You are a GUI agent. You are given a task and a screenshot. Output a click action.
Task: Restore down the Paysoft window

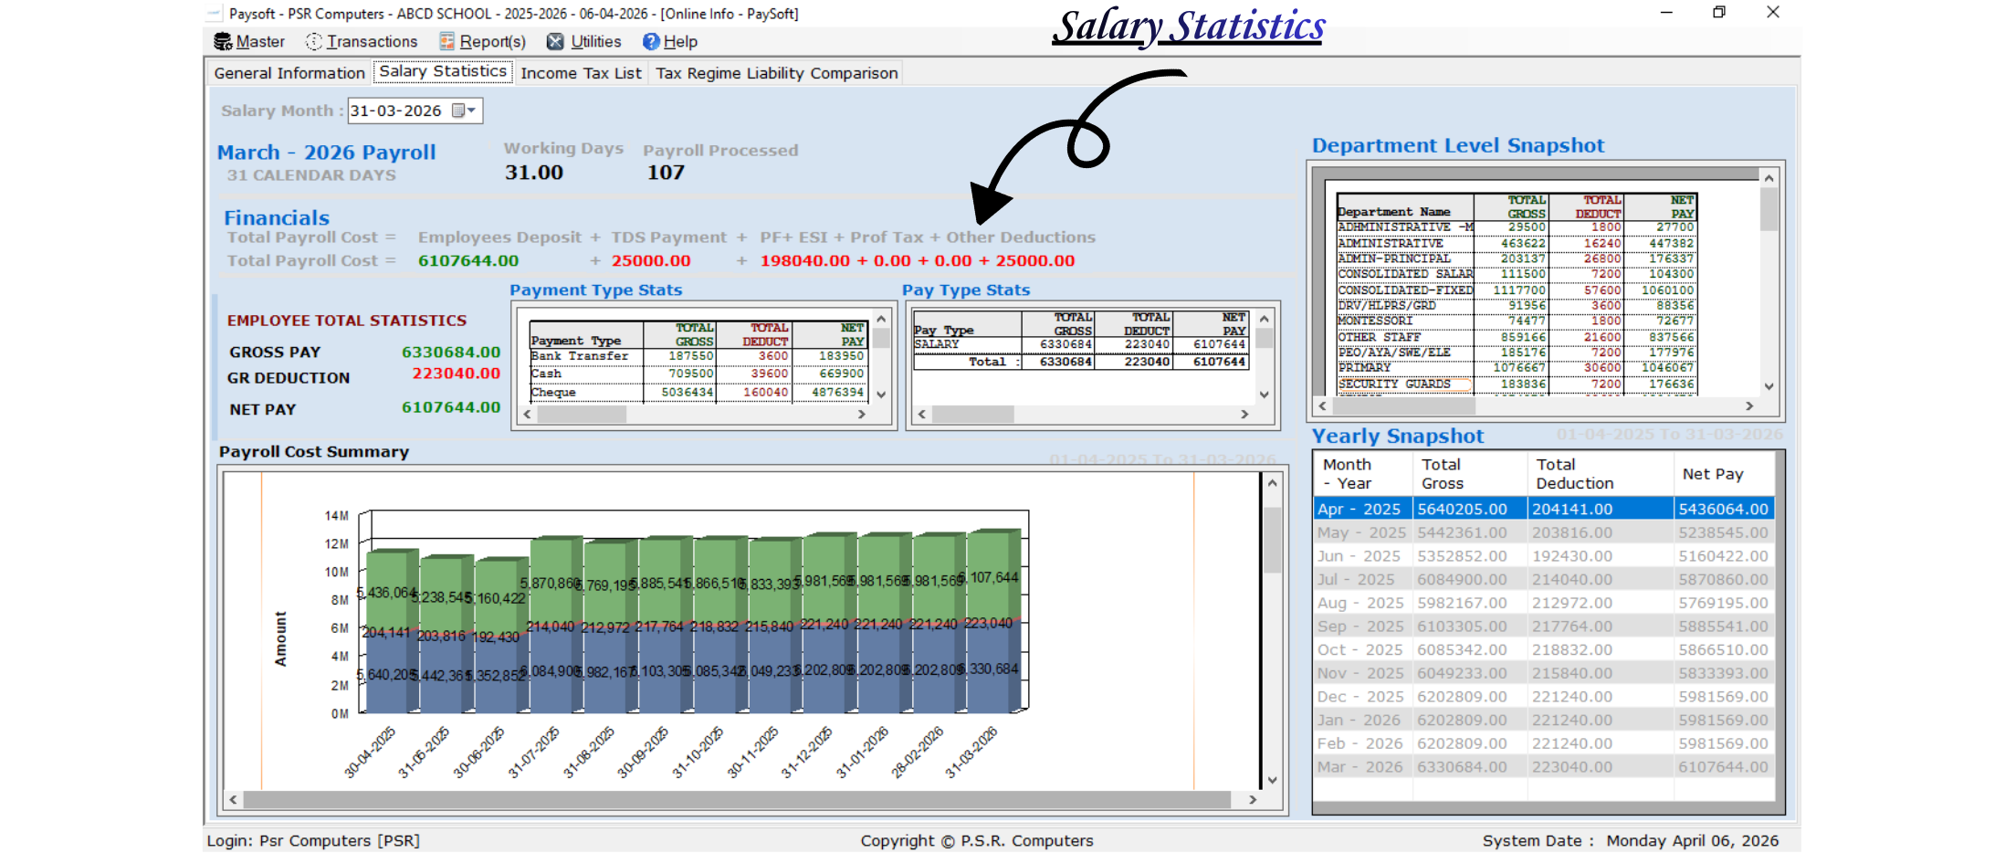tap(1719, 13)
